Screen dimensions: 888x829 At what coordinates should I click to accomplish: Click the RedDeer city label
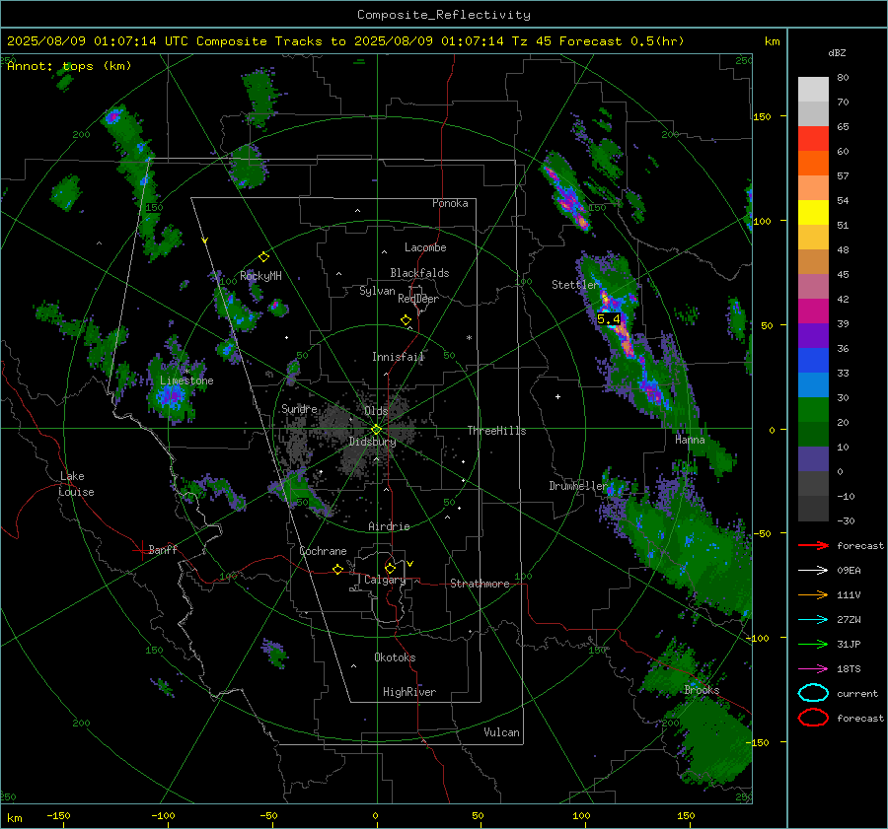coord(418,299)
